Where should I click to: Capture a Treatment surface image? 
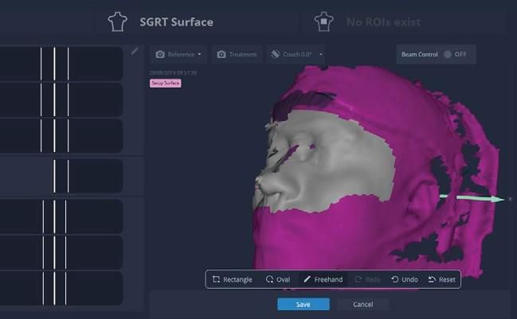(x=237, y=54)
